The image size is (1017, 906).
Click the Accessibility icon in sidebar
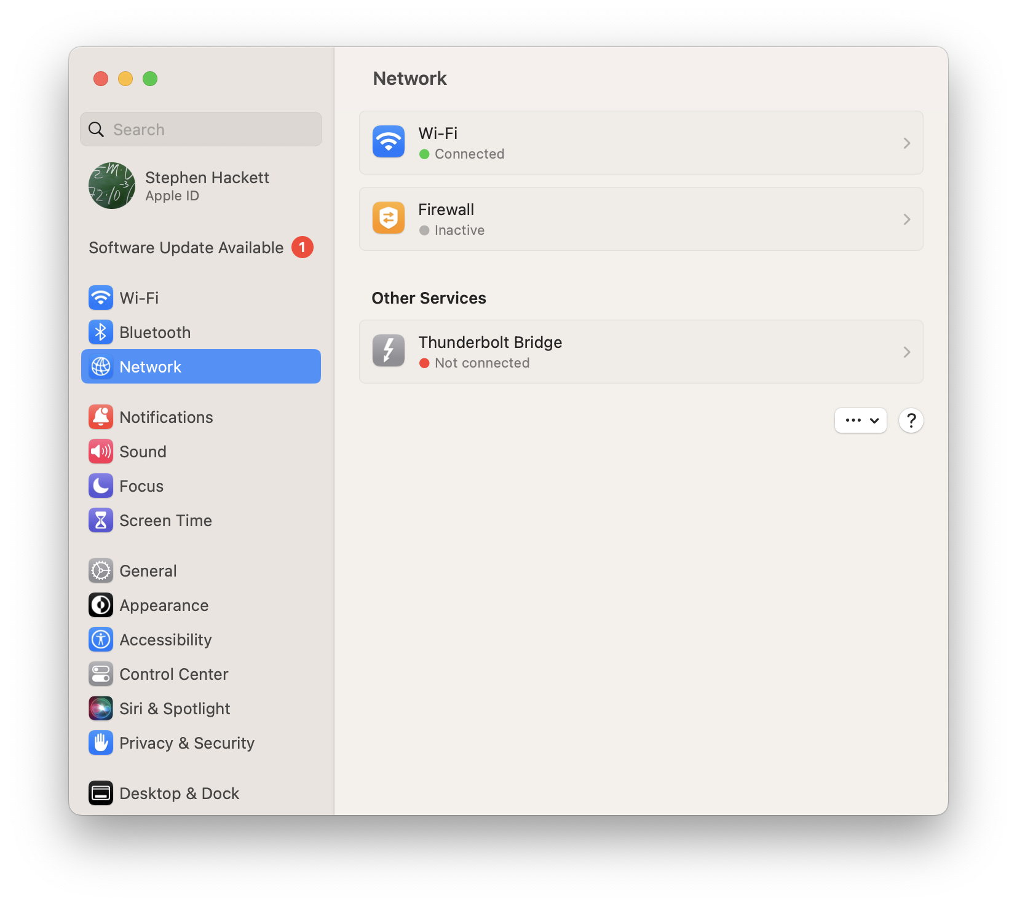(101, 640)
